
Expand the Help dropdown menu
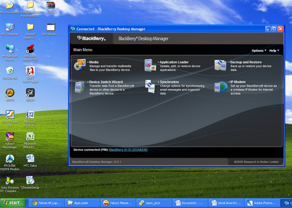click(274, 51)
